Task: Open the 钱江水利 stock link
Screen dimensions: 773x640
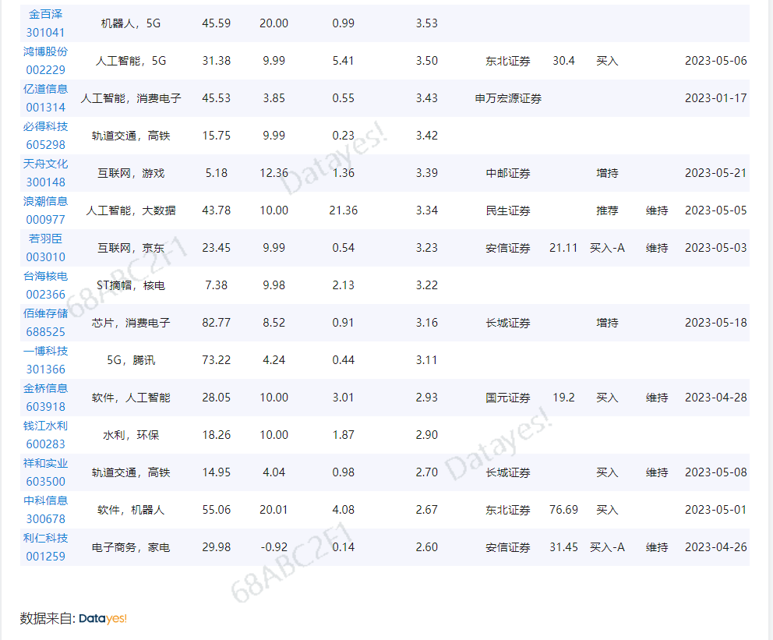Action: coord(45,426)
